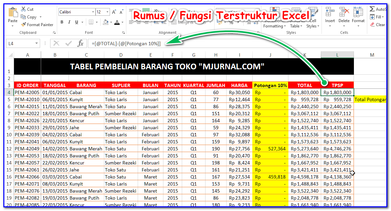Click the Insert function fx icon
The image size is (391, 211).
(80, 43)
